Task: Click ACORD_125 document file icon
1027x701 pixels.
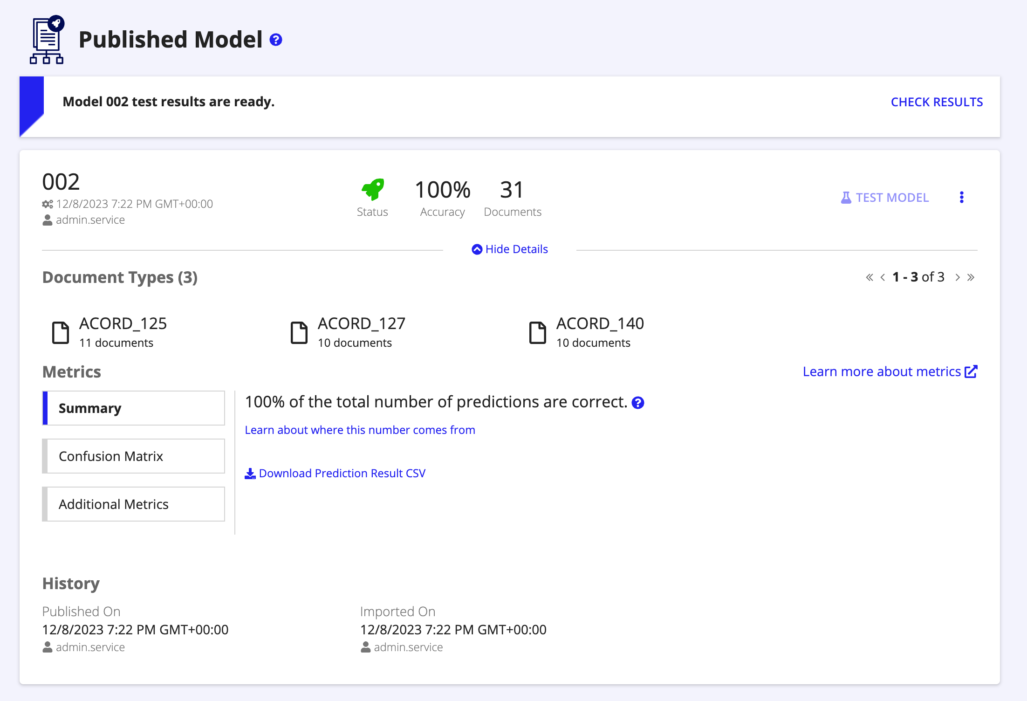Action: [x=61, y=333]
